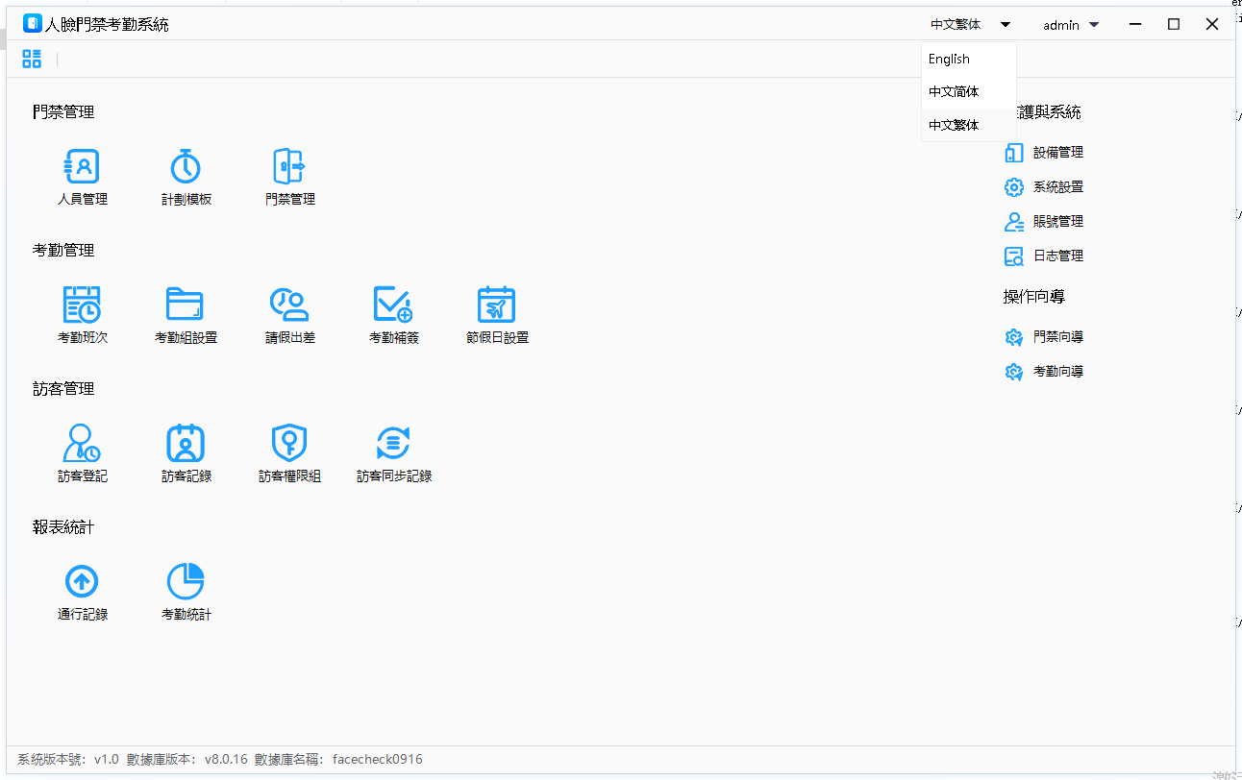Image resolution: width=1242 pixels, height=780 pixels.
Task: Click the 請假出差 leave and travel icon
Action: (289, 305)
